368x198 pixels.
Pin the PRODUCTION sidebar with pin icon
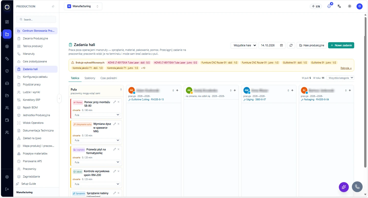coord(53,6)
